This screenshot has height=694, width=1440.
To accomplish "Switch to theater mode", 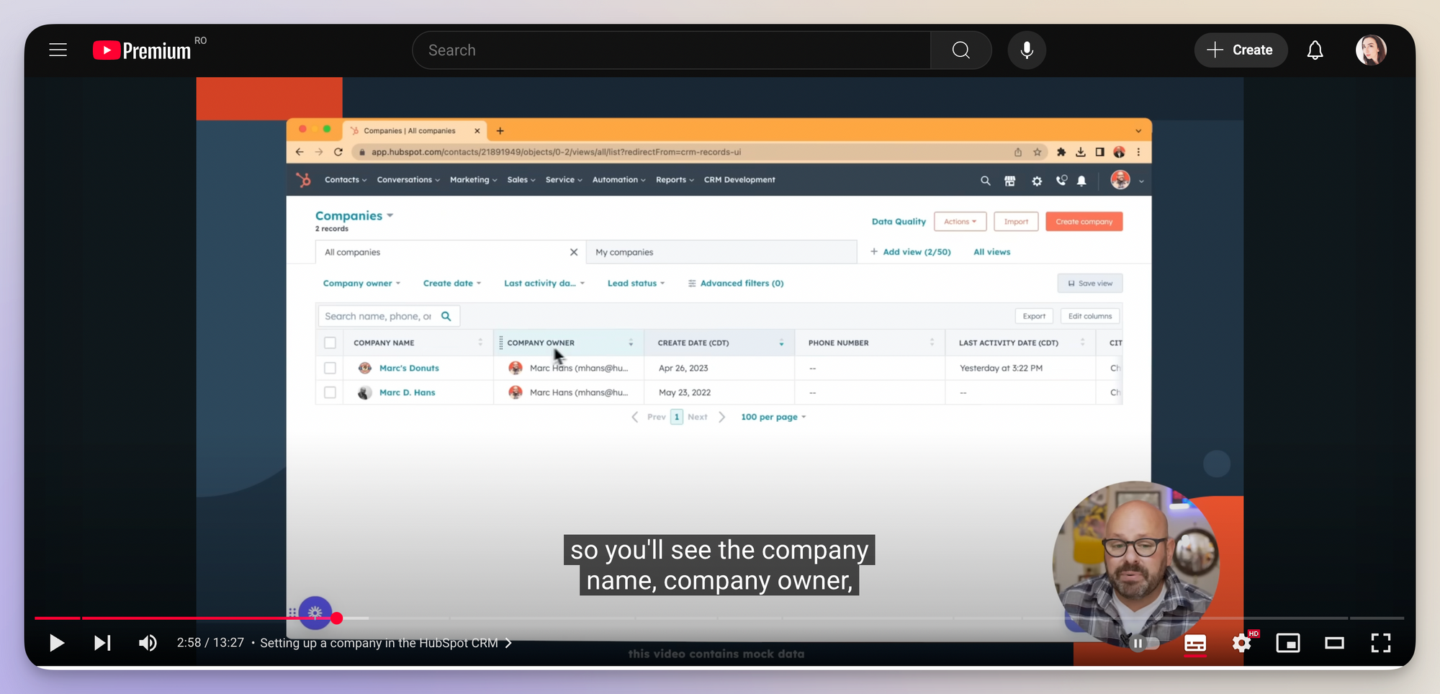I will coord(1334,643).
